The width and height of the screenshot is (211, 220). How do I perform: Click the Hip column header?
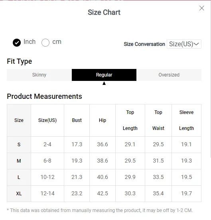[103, 120]
